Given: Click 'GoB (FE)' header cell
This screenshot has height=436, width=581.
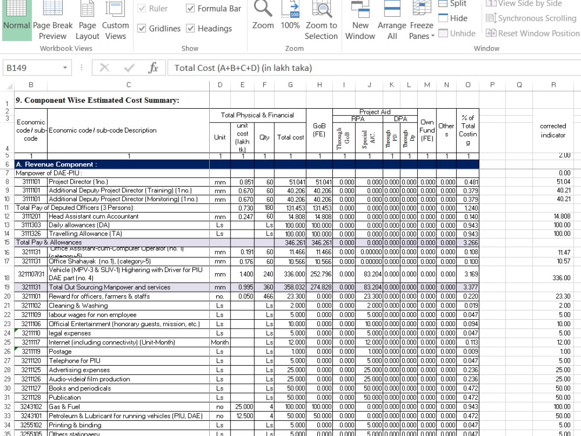Looking at the screenshot, I should point(320,130).
